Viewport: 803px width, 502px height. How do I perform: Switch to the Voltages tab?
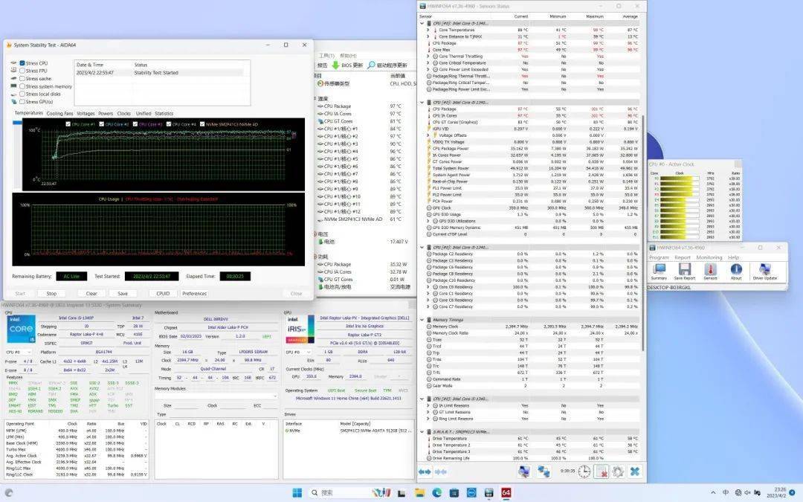(86, 114)
